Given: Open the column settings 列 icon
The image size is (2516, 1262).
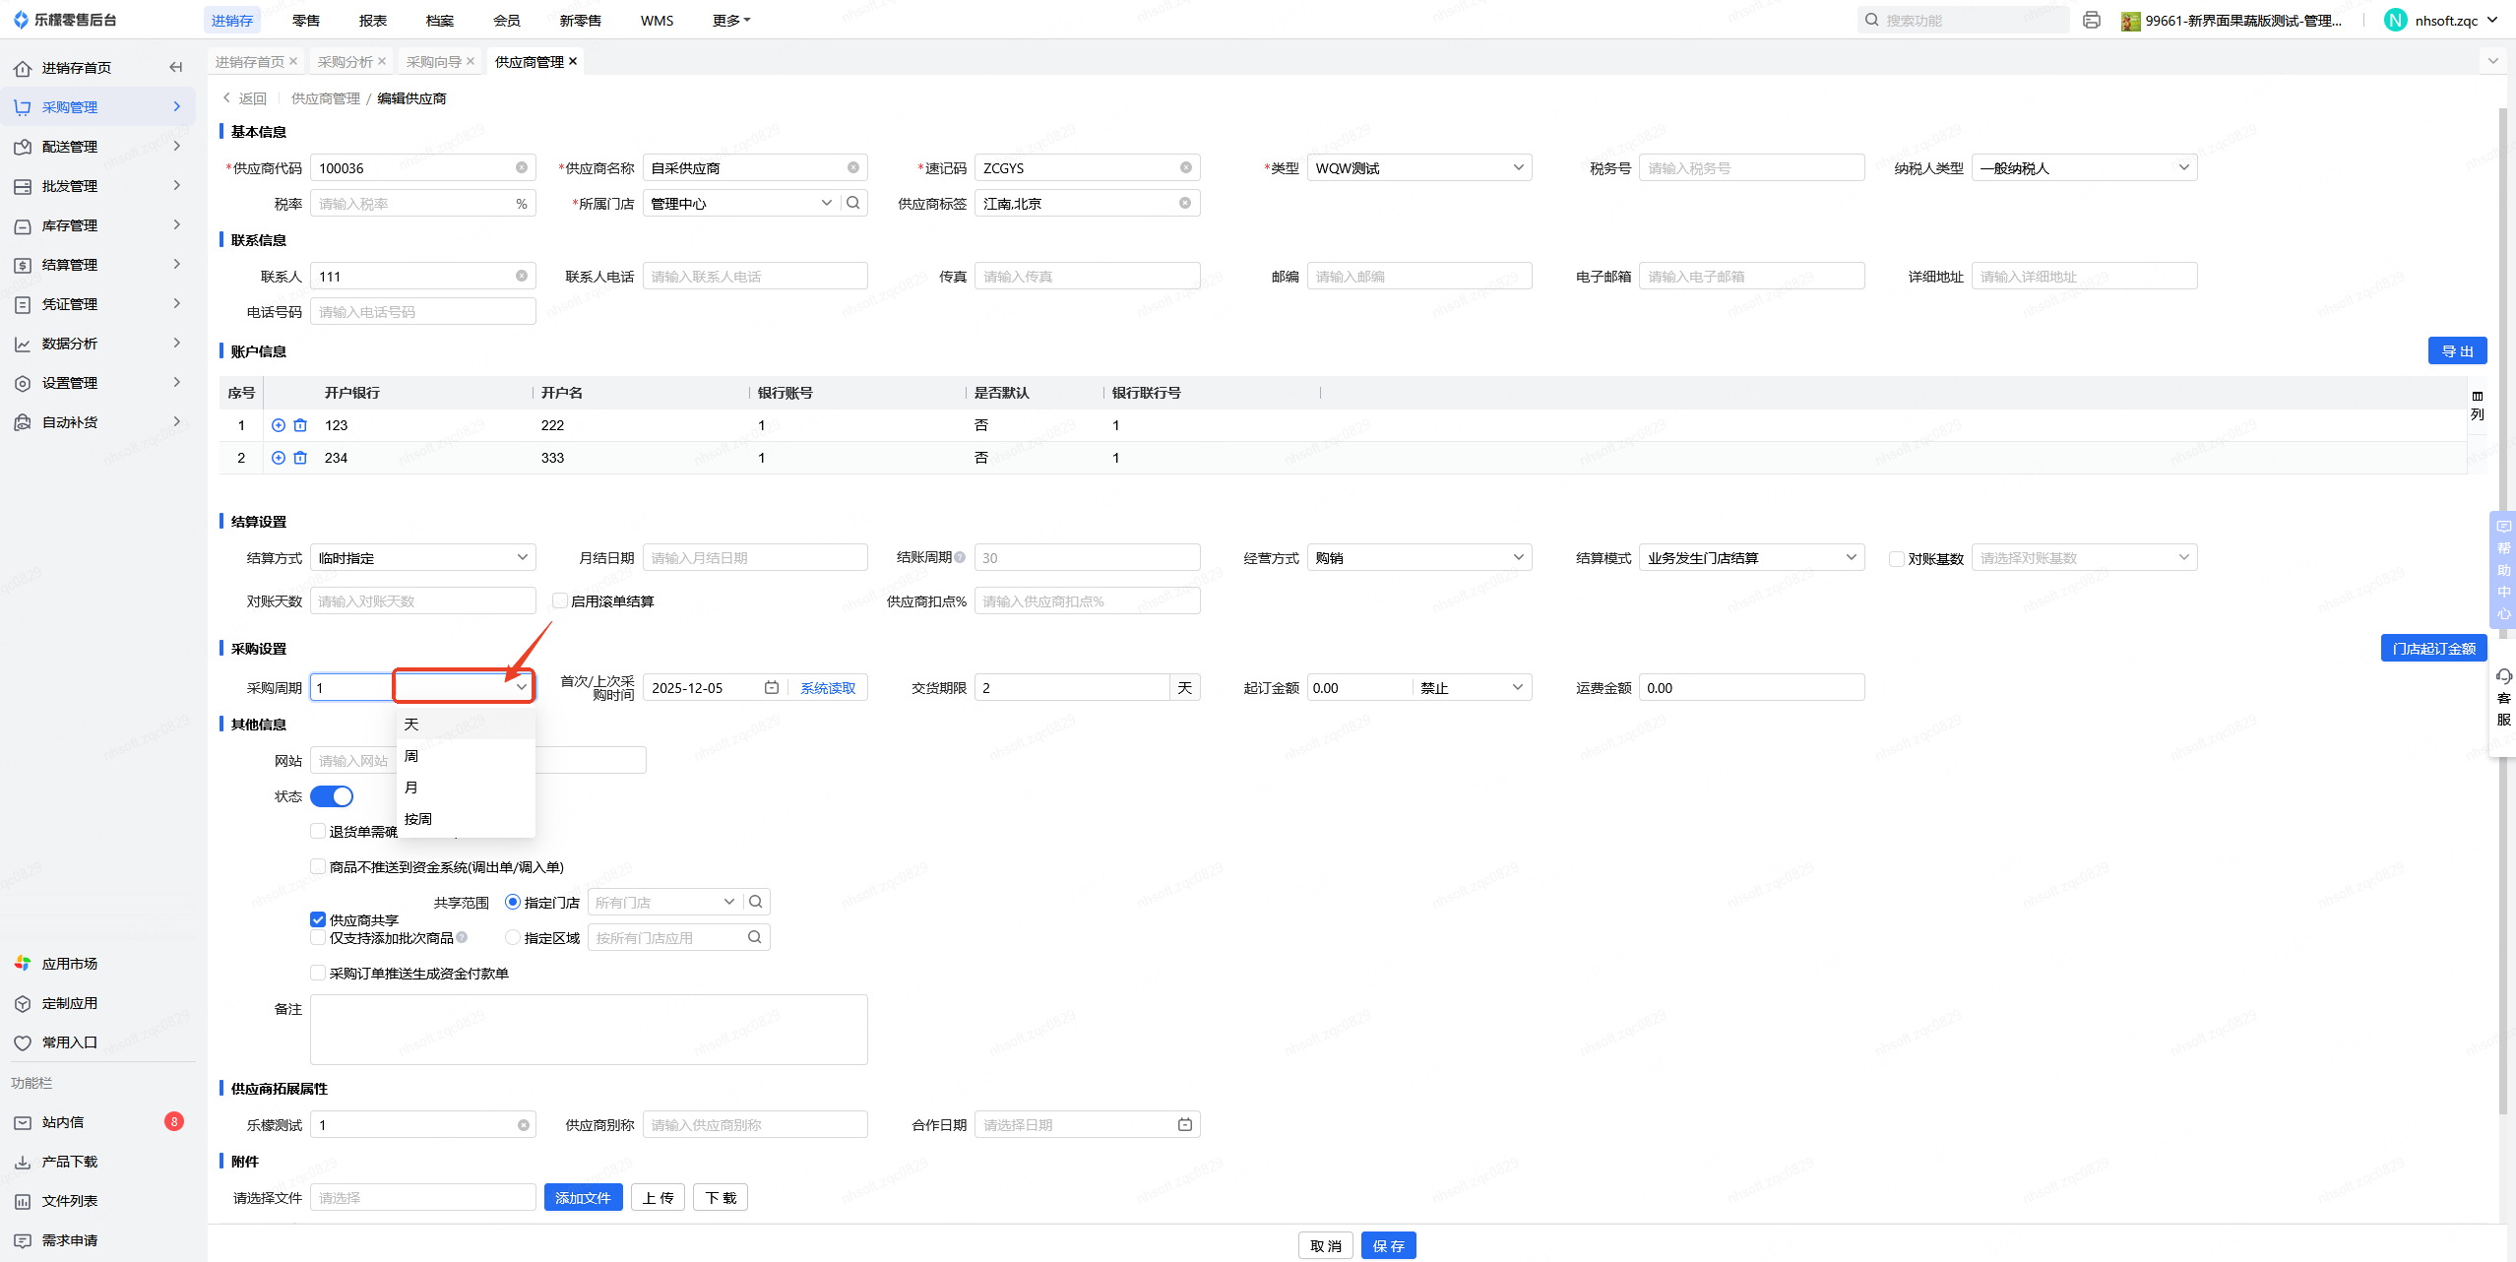Looking at the screenshot, I should pyautogui.click(x=2477, y=404).
